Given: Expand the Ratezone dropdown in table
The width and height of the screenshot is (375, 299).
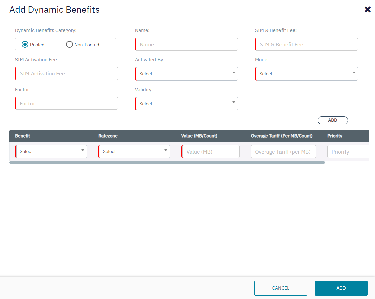Looking at the screenshot, I should [134, 151].
